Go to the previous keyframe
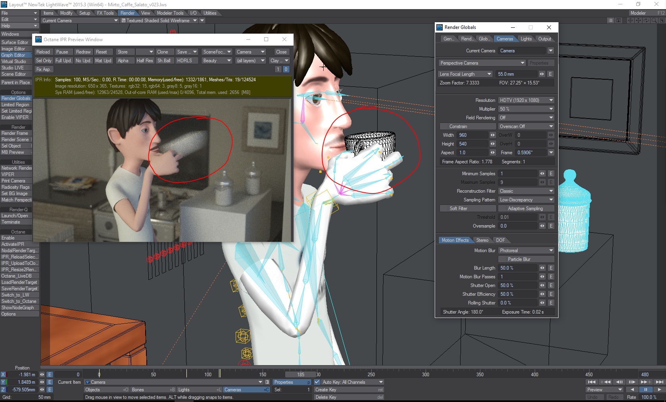This screenshot has width=666, height=402. pos(605,382)
